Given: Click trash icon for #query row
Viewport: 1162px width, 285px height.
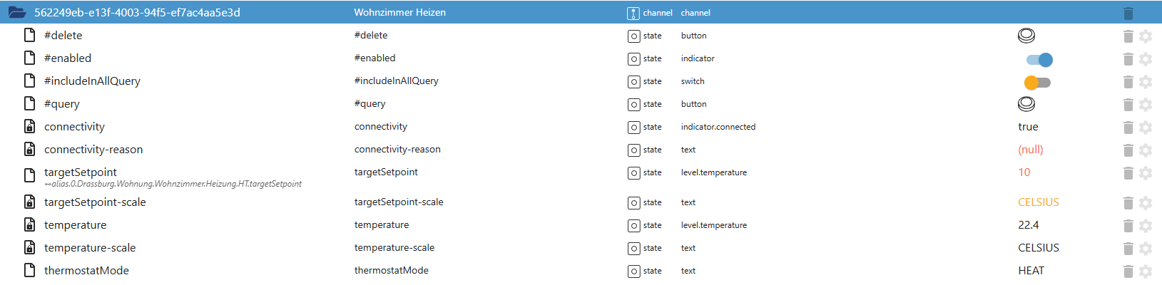Looking at the screenshot, I should coord(1128,104).
